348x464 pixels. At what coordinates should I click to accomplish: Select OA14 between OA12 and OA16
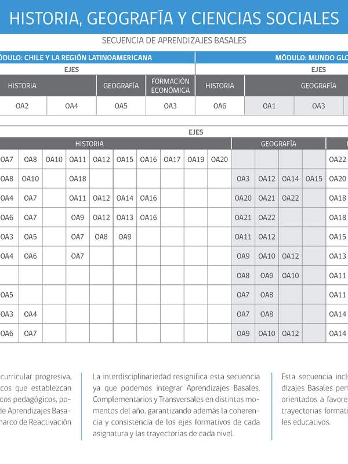(125, 198)
